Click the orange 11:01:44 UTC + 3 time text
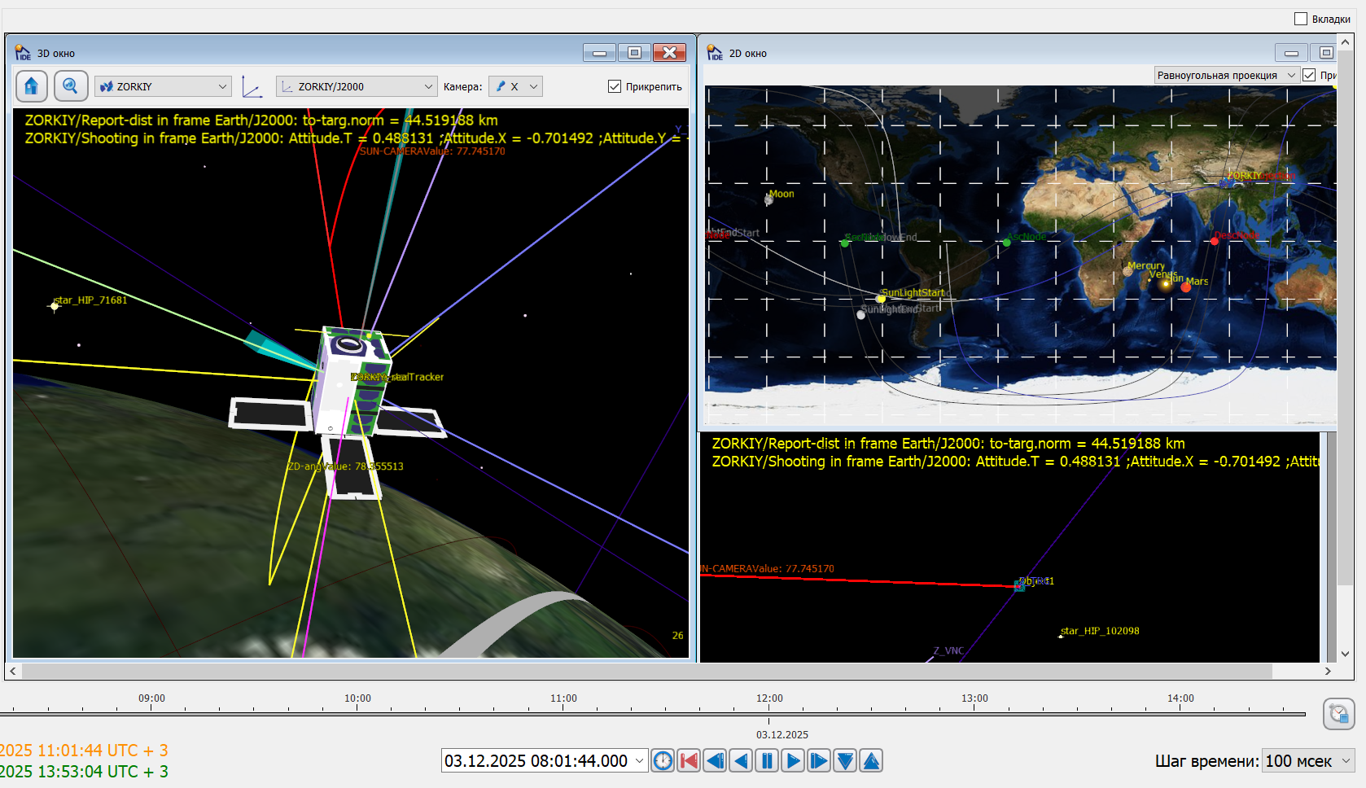 (85, 751)
